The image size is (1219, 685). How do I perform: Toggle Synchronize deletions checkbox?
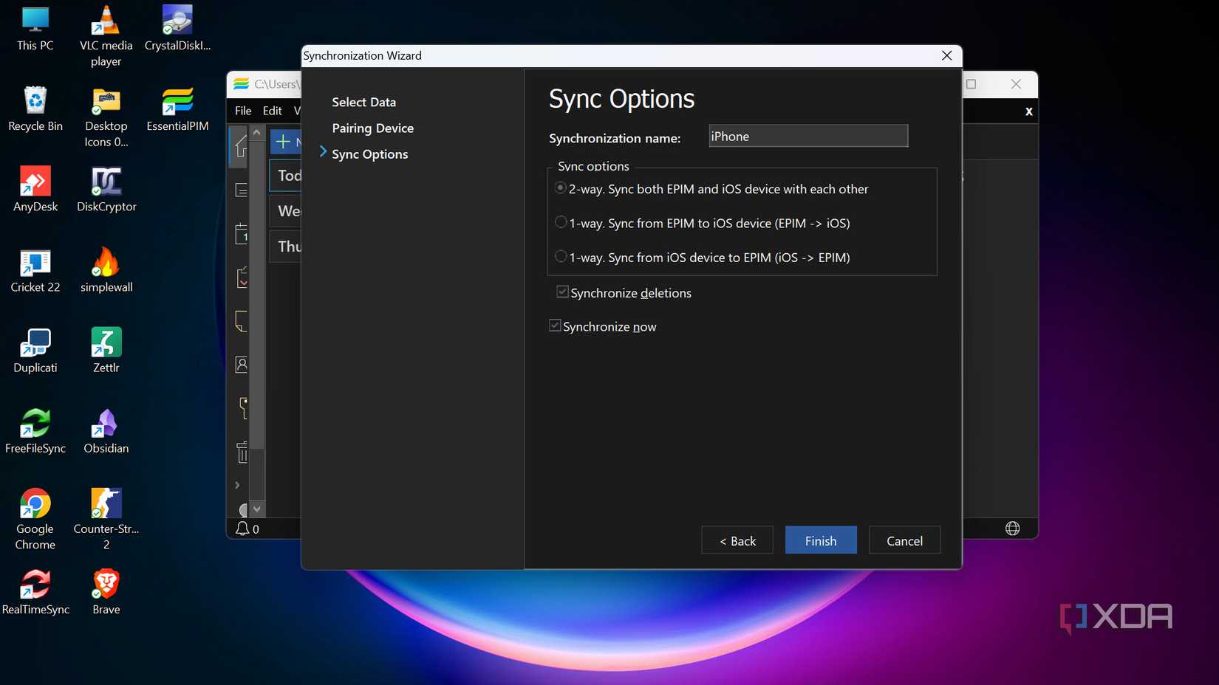point(562,292)
